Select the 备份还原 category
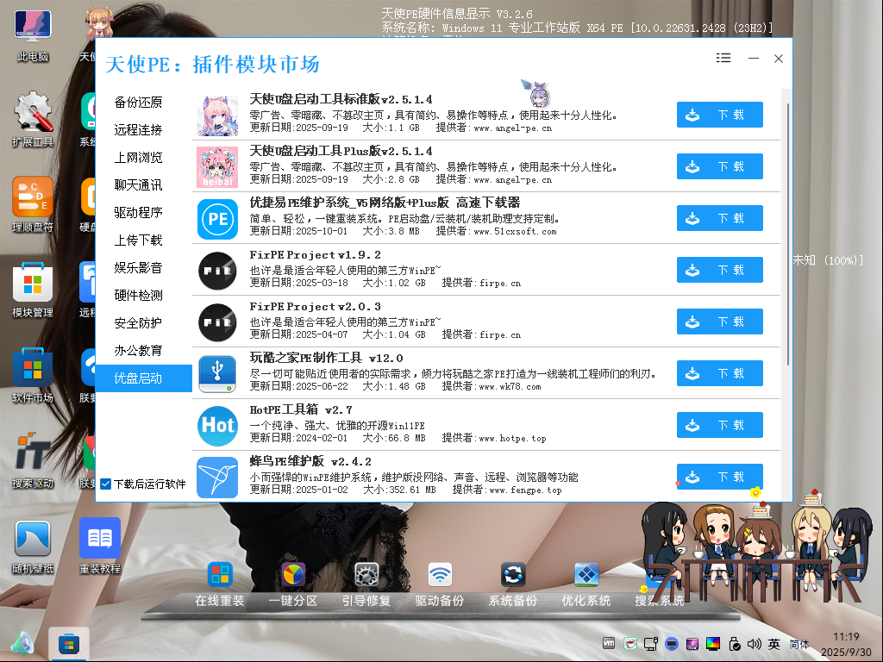The width and height of the screenshot is (883, 662). (x=138, y=103)
